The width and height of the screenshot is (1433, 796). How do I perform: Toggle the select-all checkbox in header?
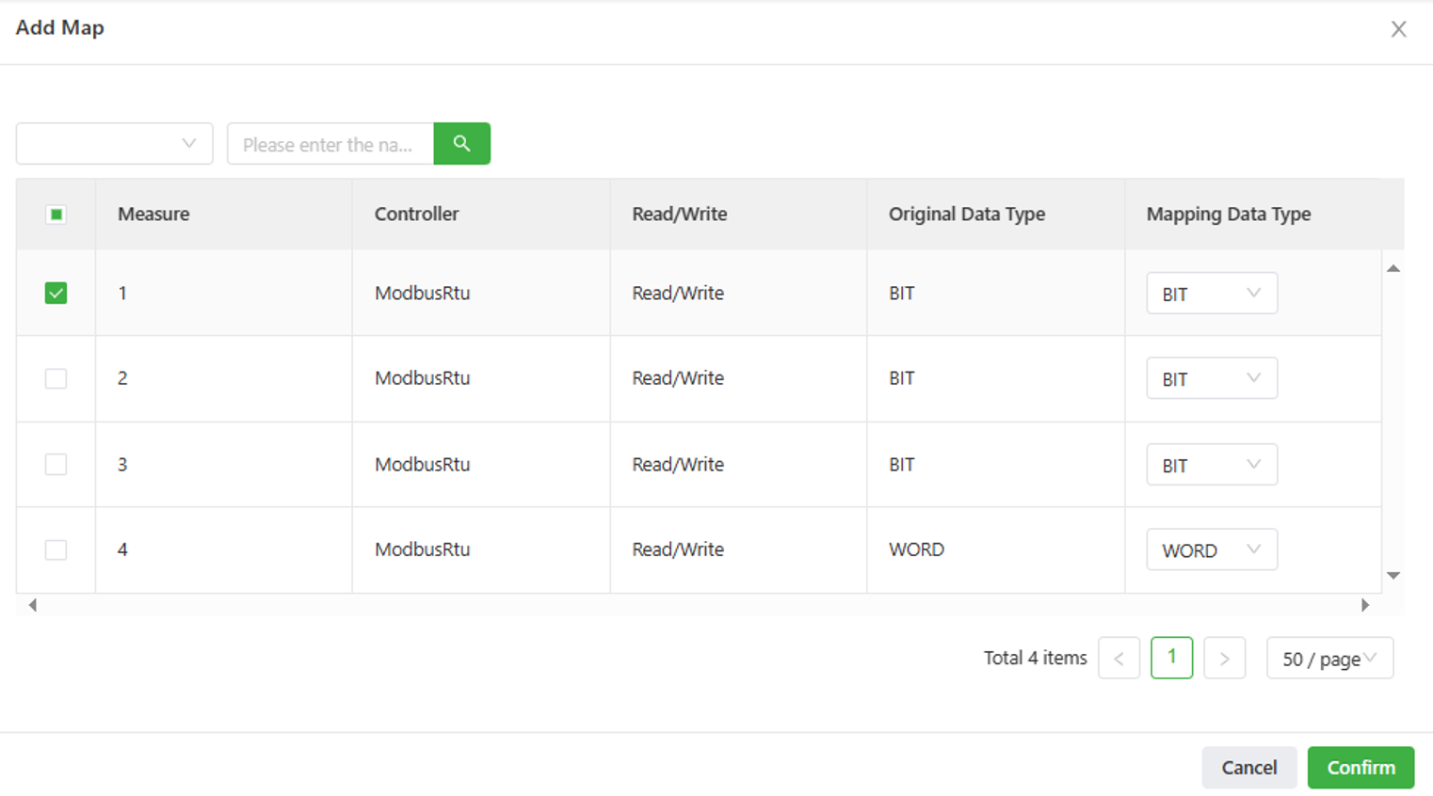click(x=56, y=215)
